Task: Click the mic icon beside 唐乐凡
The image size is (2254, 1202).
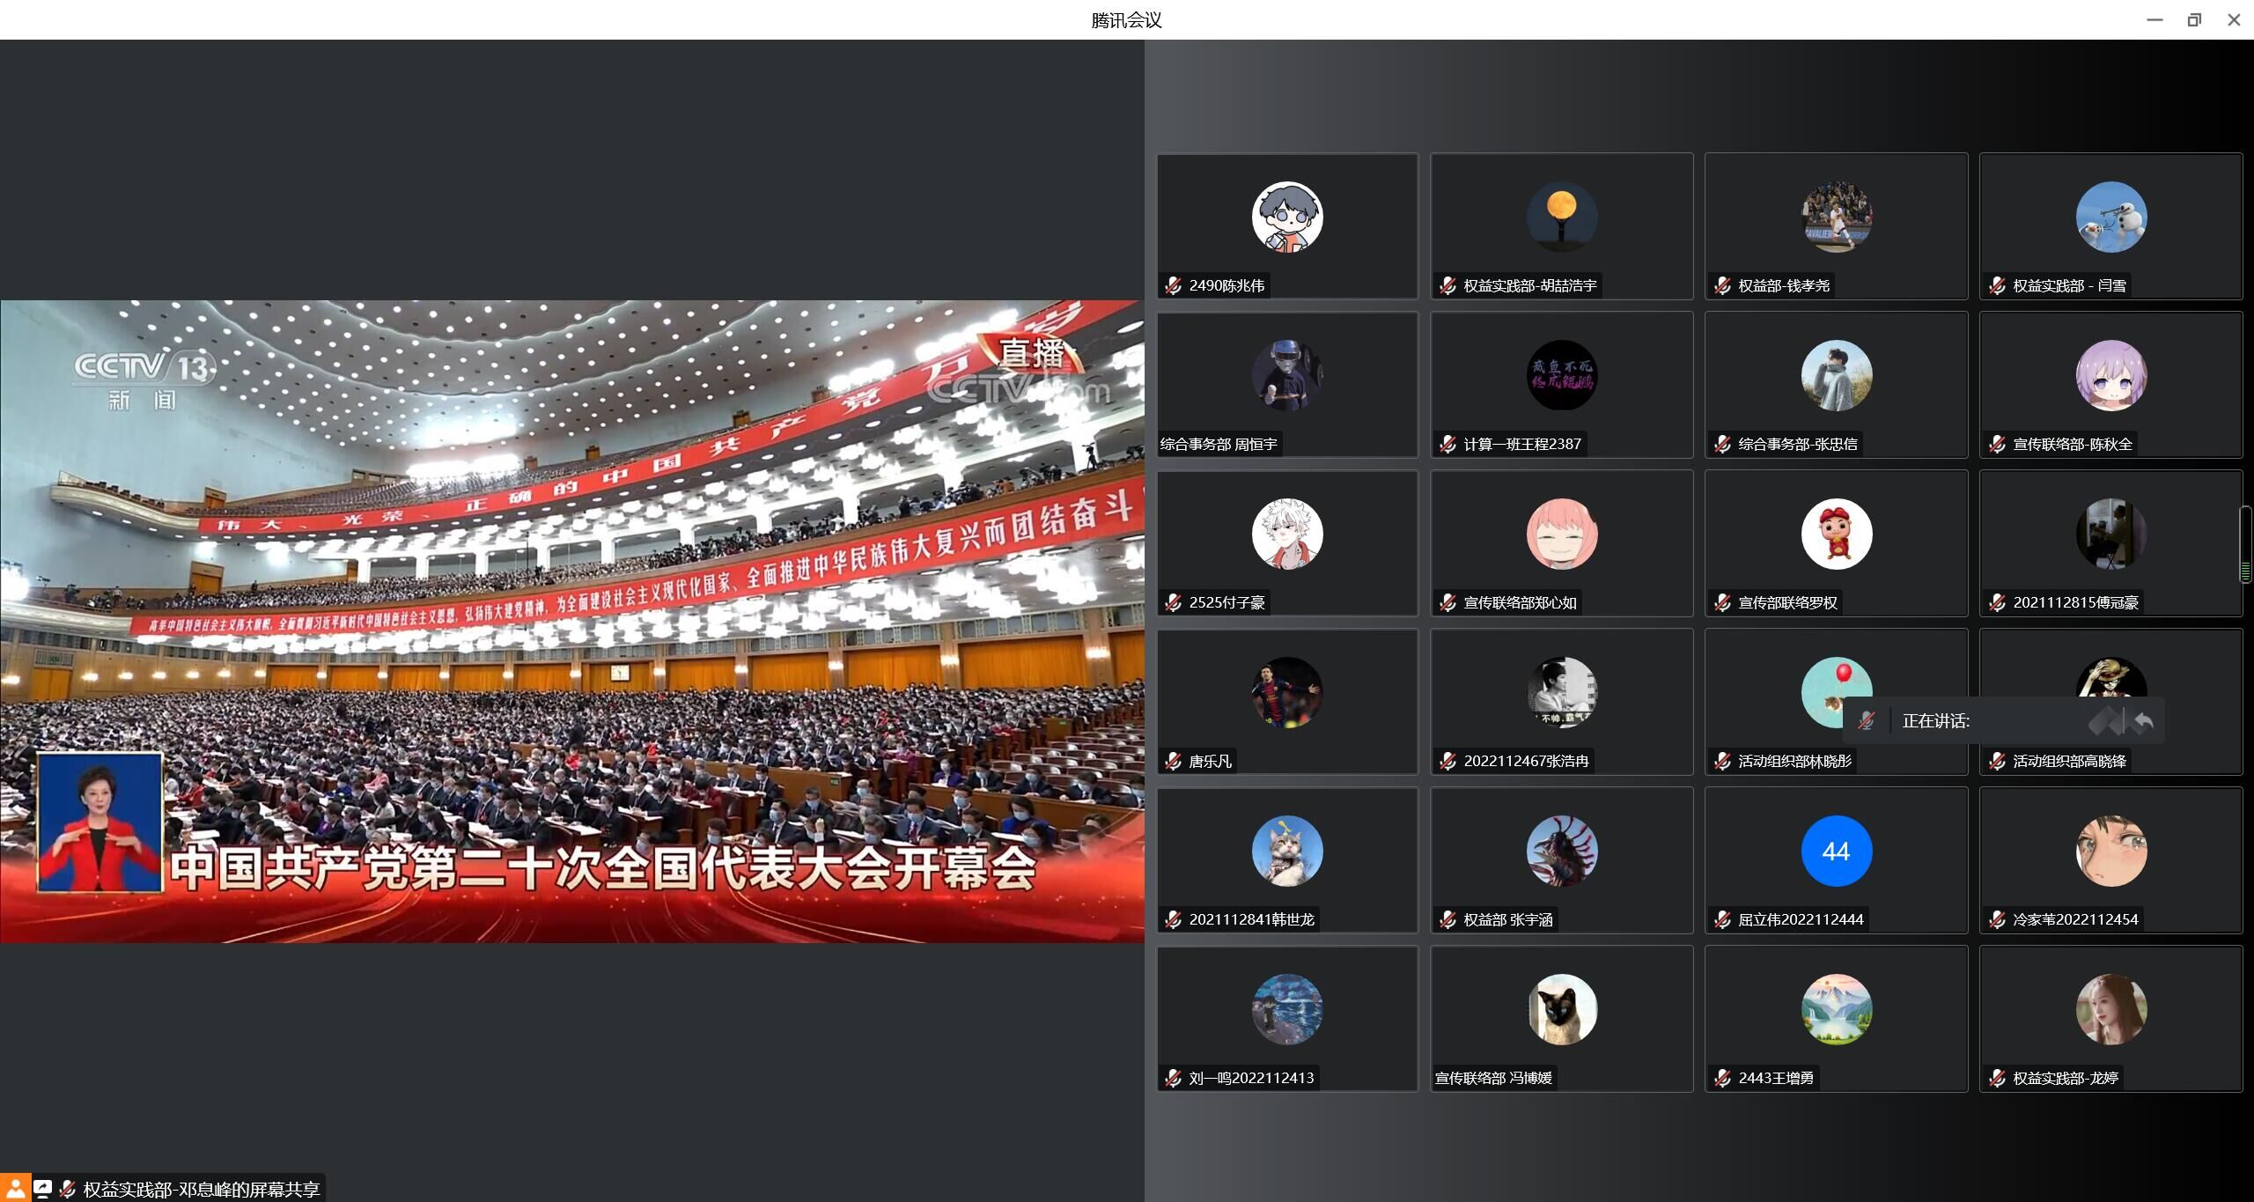Action: (1173, 761)
